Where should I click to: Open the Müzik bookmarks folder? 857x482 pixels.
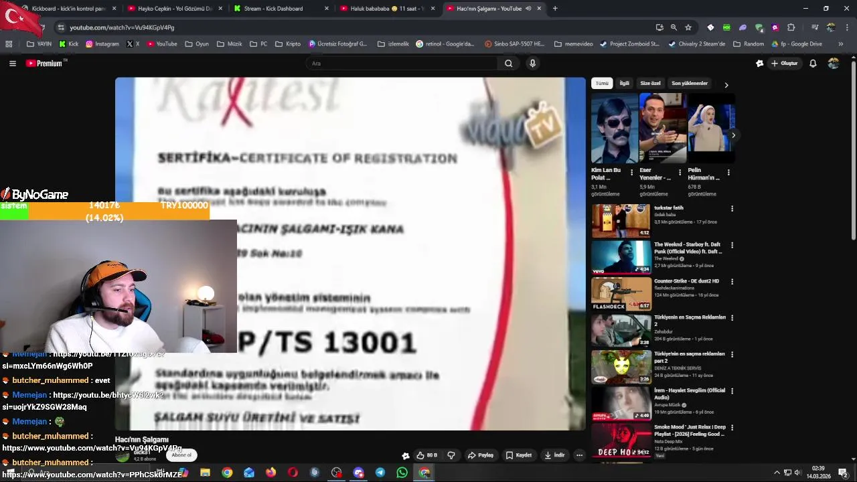230,44
